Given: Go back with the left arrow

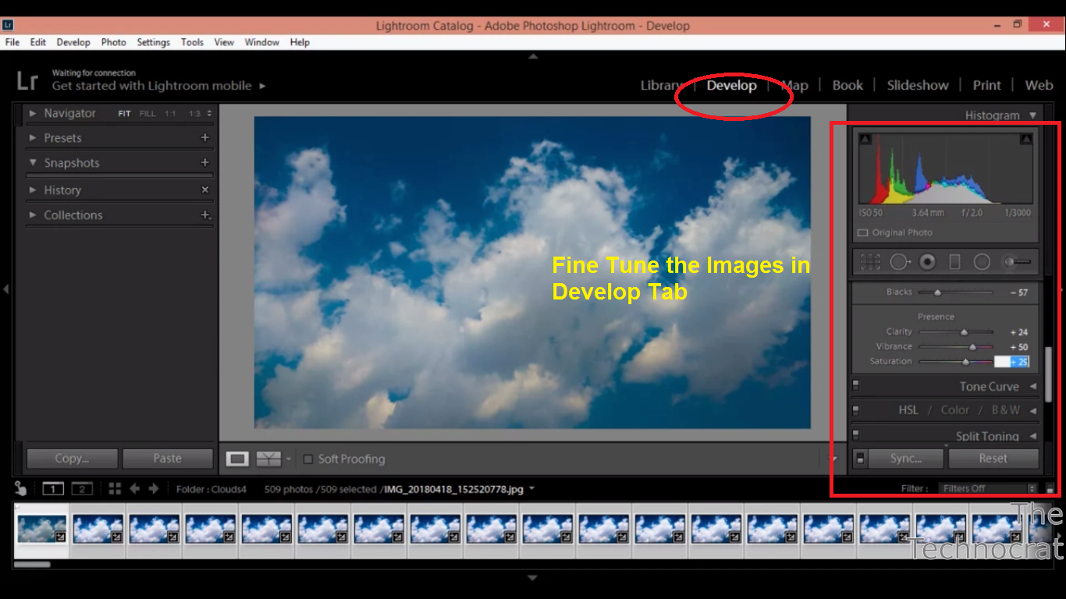Looking at the screenshot, I should click(x=134, y=488).
